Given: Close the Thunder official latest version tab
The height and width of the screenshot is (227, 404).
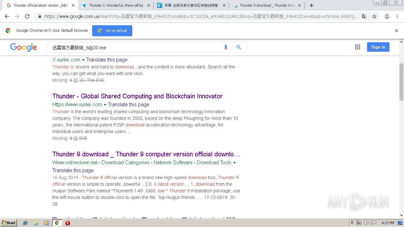Looking at the screenshot, I should 73,5.
